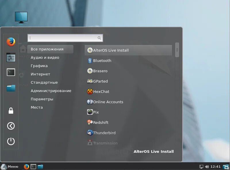Click the Brasero disc icon
Screen dimensions: 230x170
pos(90,71)
